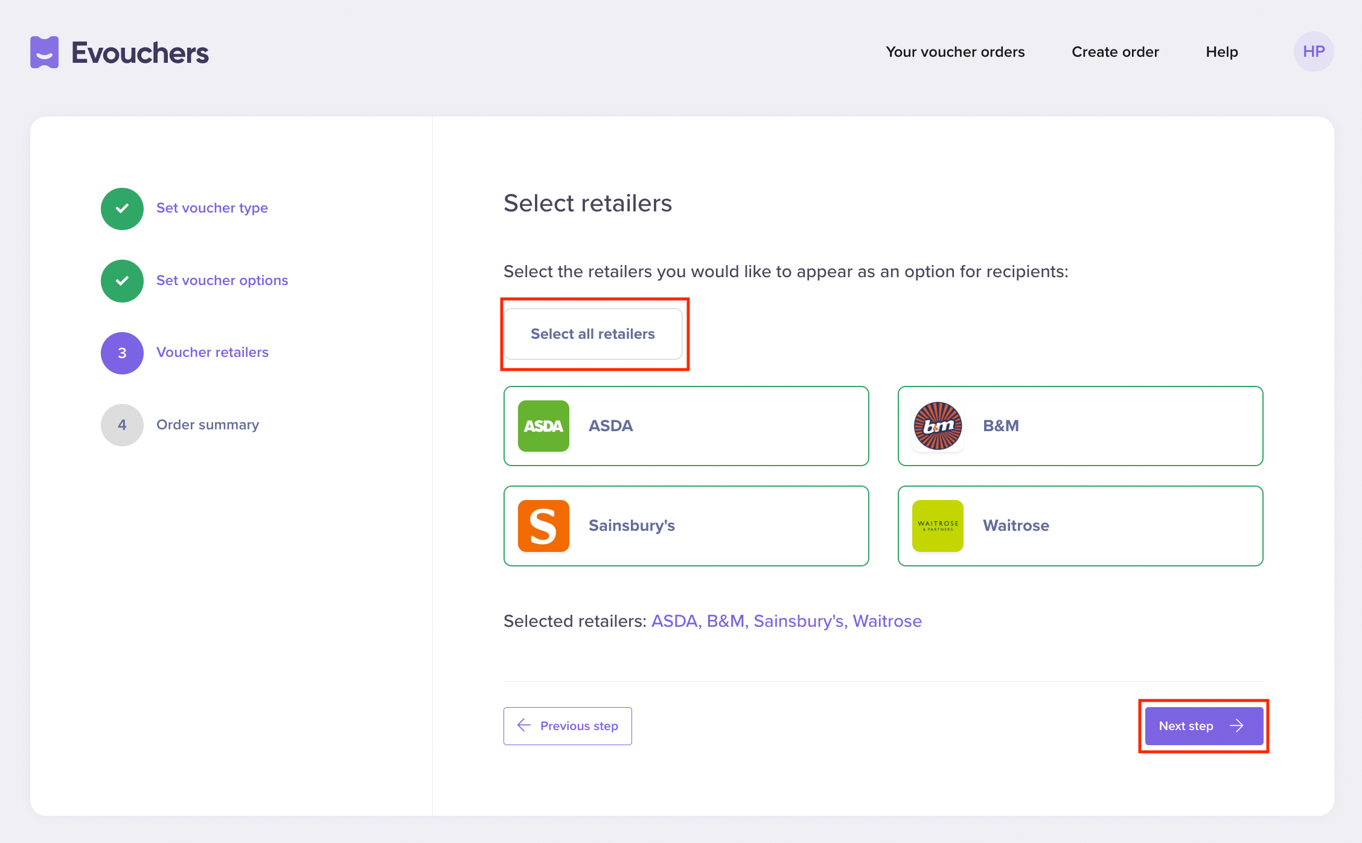Click the Waitrose lime logo icon

938,525
